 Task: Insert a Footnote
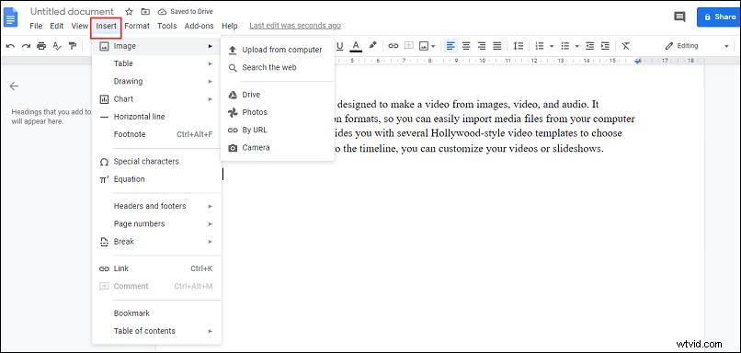click(x=156, y=135)
